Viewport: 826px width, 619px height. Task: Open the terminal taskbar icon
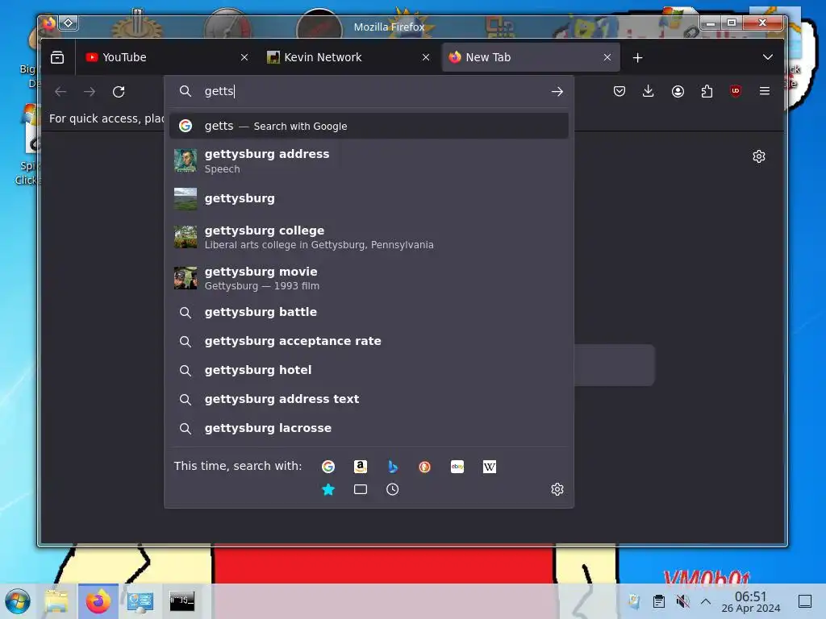pyautogui.click(x=181, y=601)
